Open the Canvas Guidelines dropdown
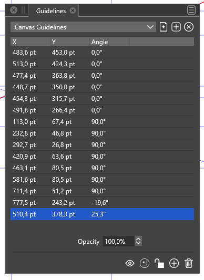The image size is (204, 280). (x=83, y=27)
